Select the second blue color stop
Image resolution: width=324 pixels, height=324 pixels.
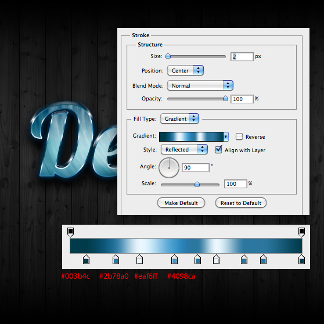[174, 260]
